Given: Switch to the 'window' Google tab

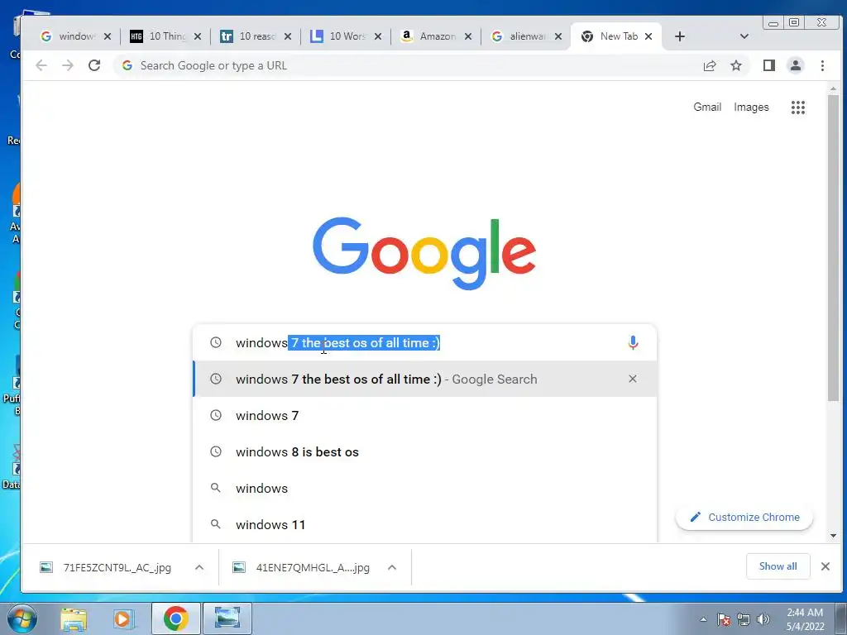Looking at the screenshot, I should tap(68, 36).
